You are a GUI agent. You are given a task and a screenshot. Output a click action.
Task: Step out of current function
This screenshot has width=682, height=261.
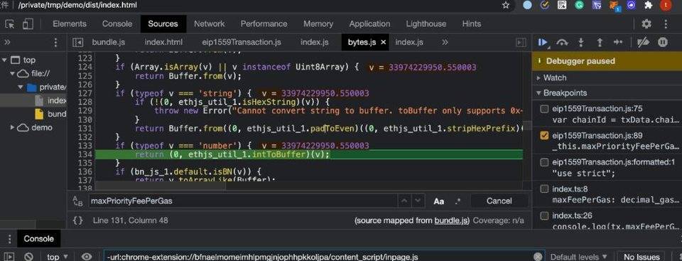tap(600, 42)
